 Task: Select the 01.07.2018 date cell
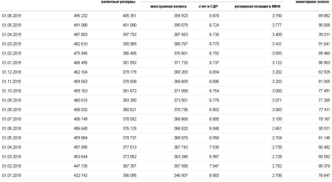pyautogui.click(x=11, y=119)
